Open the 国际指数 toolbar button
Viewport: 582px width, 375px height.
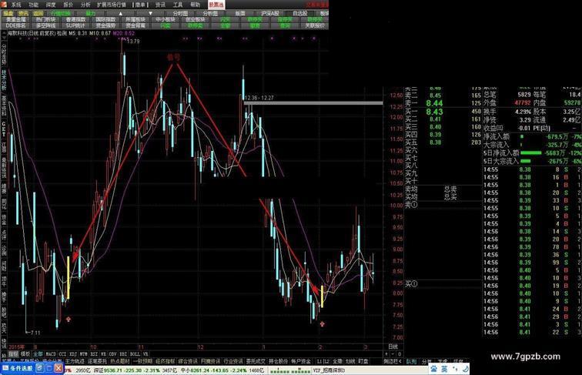click(x=105, y=19)
